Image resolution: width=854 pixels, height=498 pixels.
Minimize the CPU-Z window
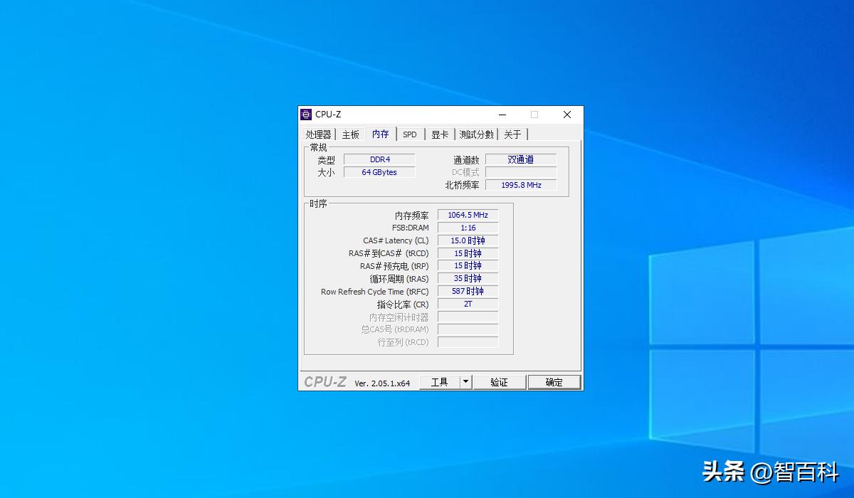(502, 114)
